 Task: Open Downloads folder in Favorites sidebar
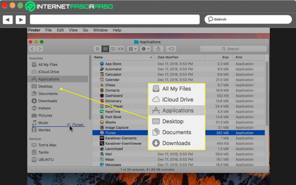click(x=48, y=101)
